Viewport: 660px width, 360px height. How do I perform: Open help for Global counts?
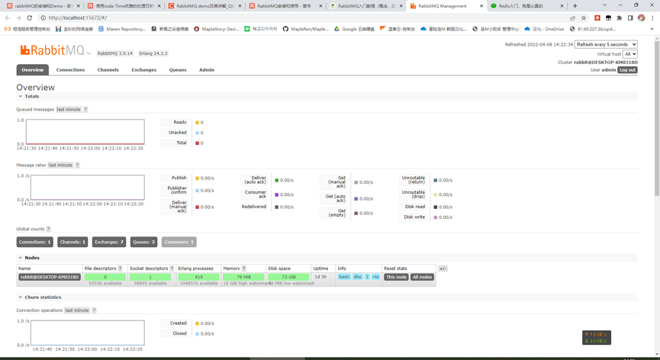48,229
